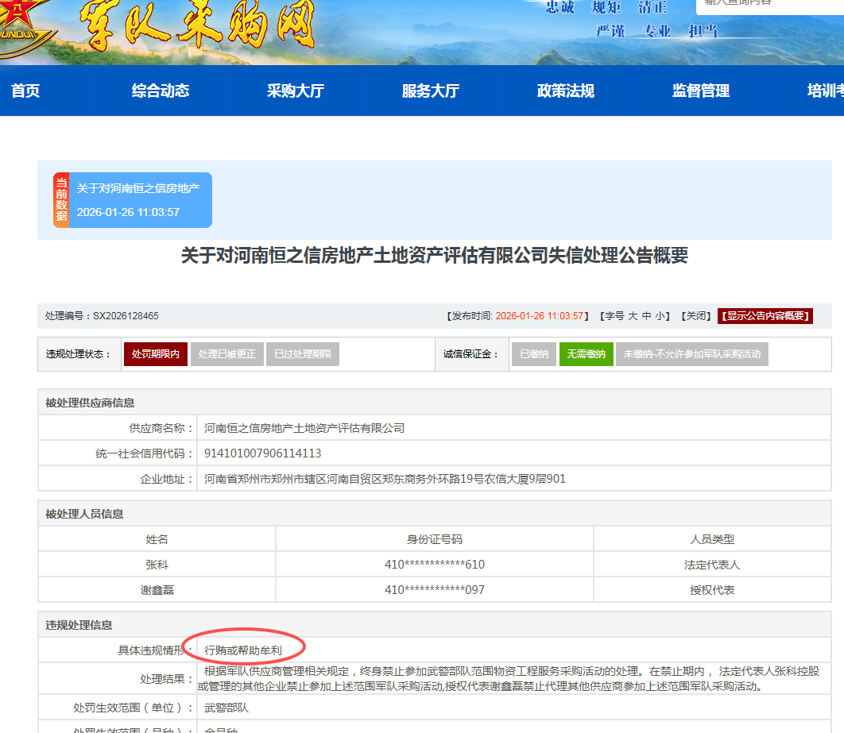Go to 采购大厅 in the navigation bar
The height and width of the screenshot is (733, 844).
[296, 91]
